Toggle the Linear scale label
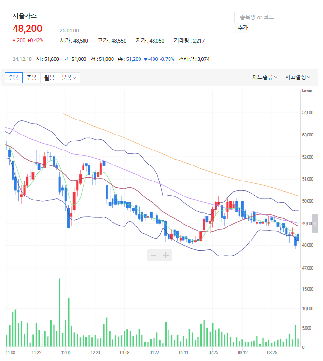The image size is (323, 361). tap(307, 90)
